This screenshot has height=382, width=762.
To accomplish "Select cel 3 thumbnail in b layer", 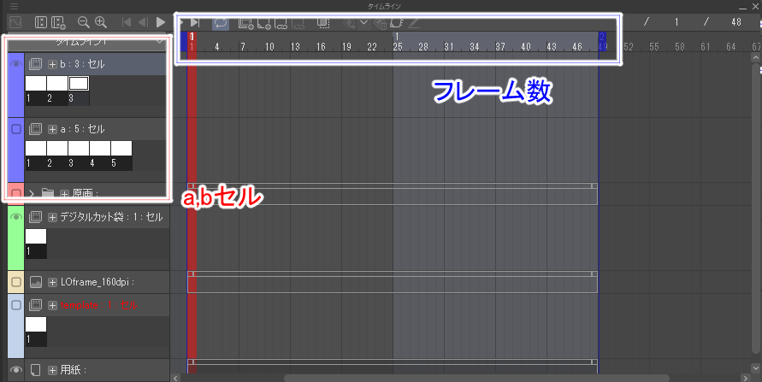I will coord(79,83).
